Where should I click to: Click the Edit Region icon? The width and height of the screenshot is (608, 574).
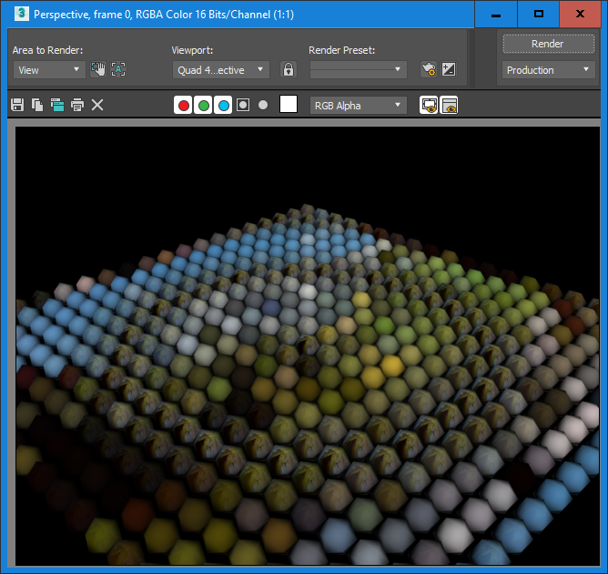click(98, 69)
